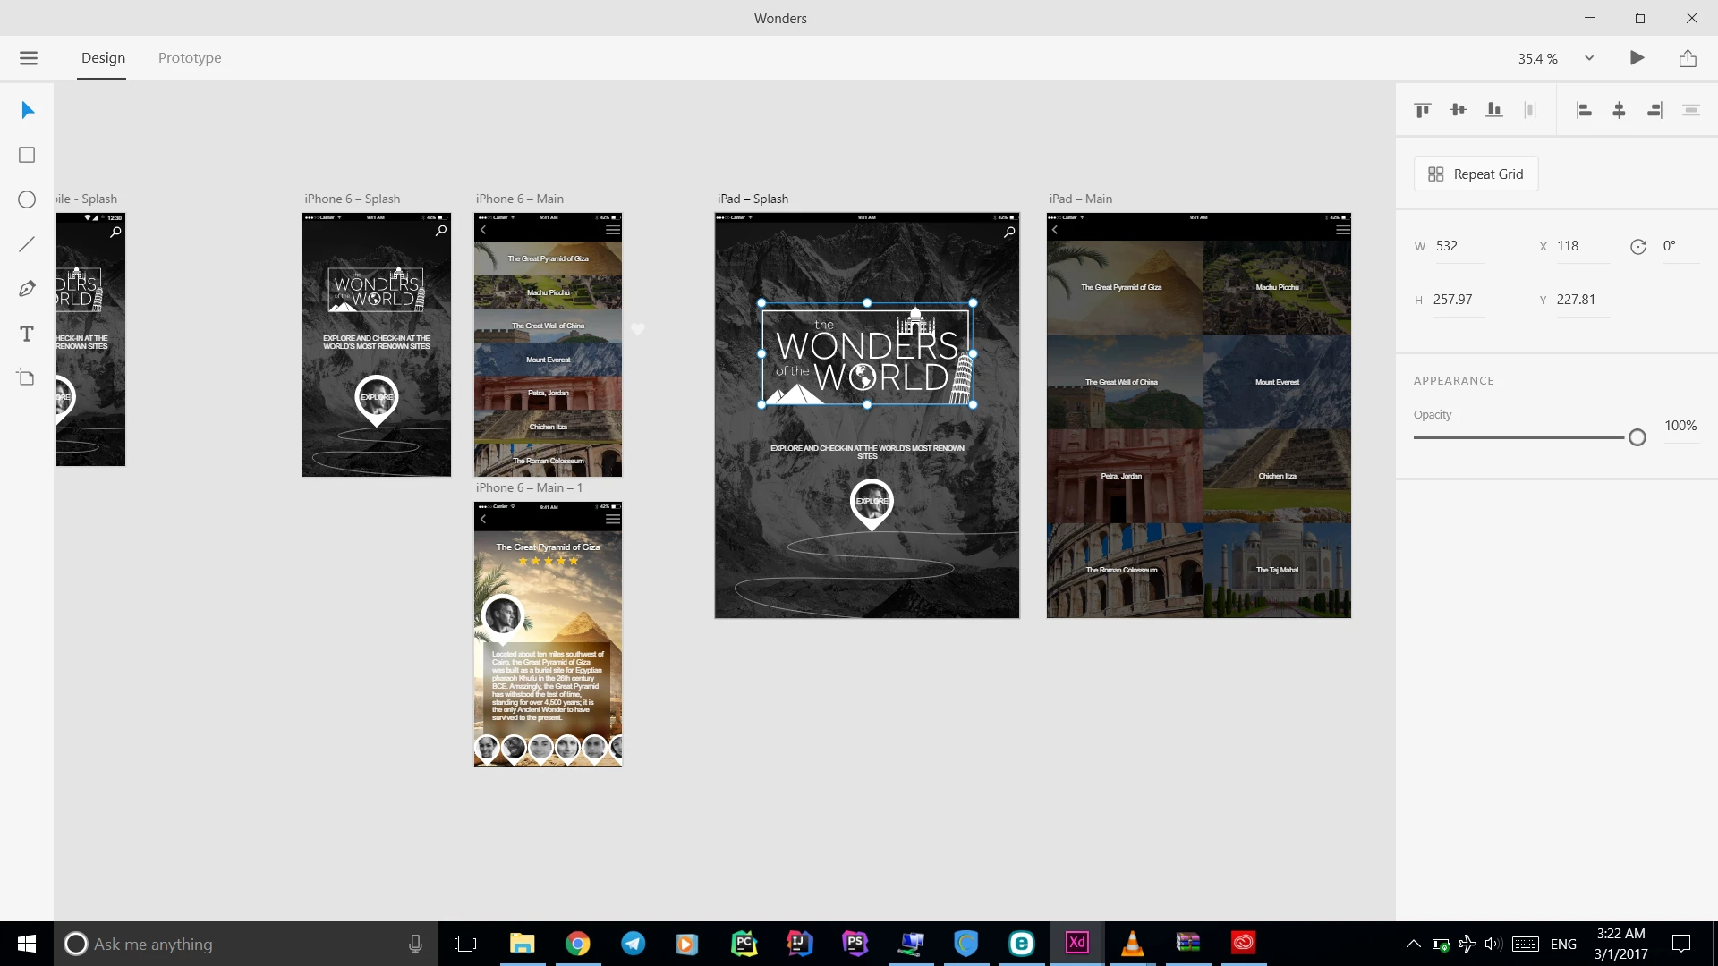The image size is (1718, 966).
Task: Switch to the Prototype tab
Action: click(x=190, y=58)
